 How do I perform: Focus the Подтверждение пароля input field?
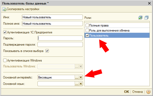pyautogui.click(x=60, y=45)
